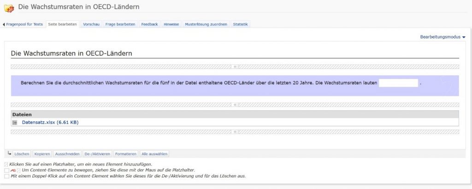Click the plus placeholder above the Dateien section

click(x=235, y=104)
